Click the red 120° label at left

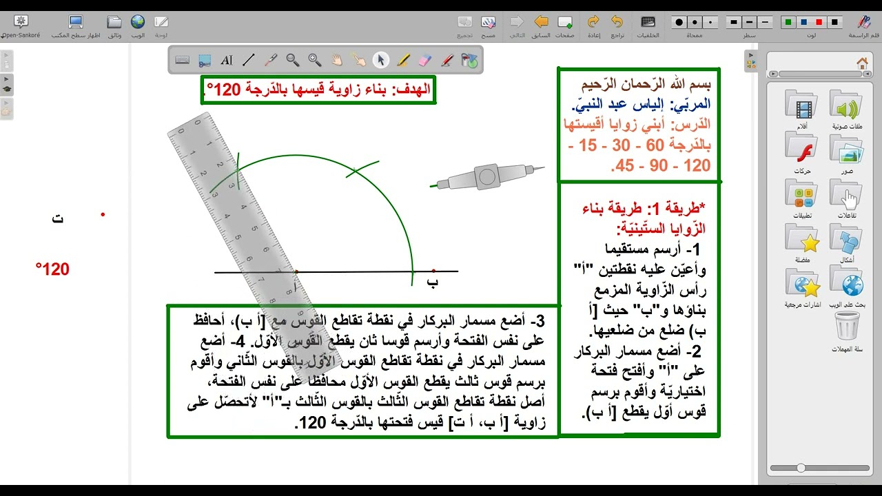tap(53, 269)
